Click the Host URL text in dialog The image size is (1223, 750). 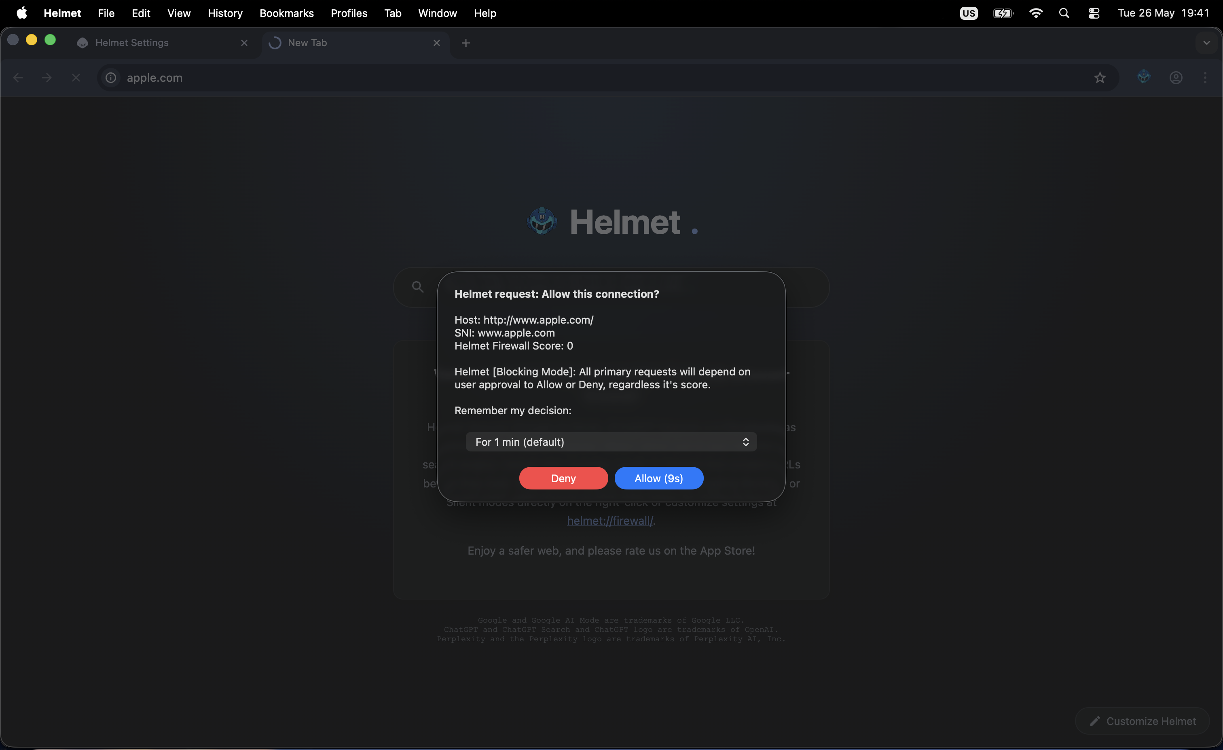pos(524,320)
